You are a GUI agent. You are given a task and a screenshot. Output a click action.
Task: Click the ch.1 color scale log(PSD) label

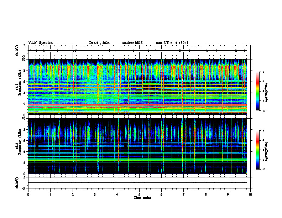tap(267, 93)
